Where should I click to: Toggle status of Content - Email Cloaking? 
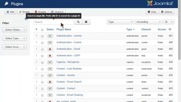click(50, 95)
